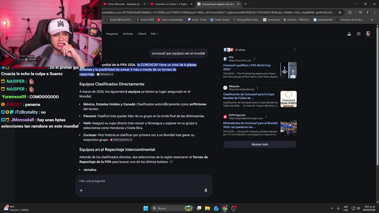The width and height of the screenshot is (379, 213).
Task: Open Noiz.gg Beta bookmark
Action: coord(246,20)
